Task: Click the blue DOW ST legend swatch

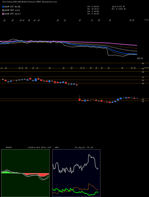Action: point(3,7)
